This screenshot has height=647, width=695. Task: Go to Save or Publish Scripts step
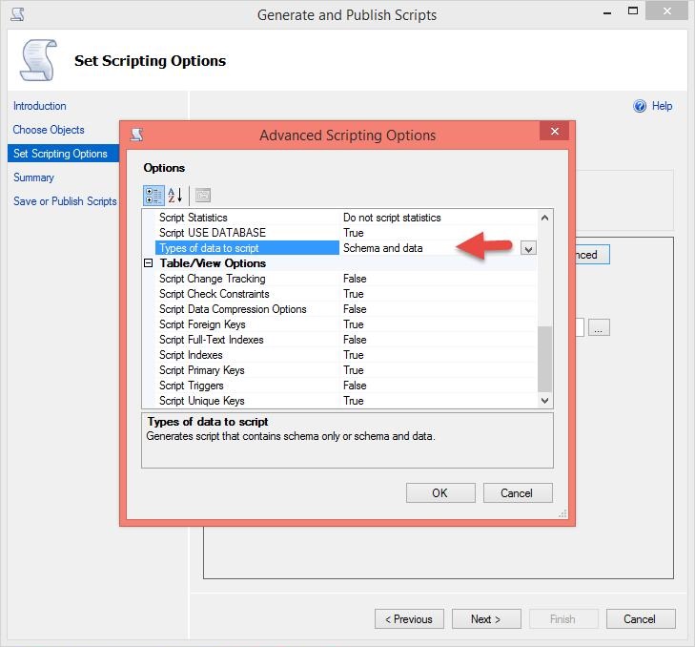coord(65,201)
